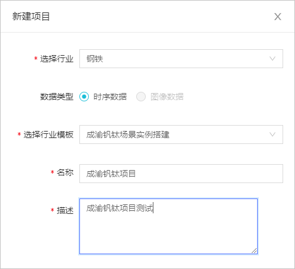Click the 名称 input field with 成渝钒钛项目
The height and width of the screenshot is (269, 295).
[181, 174]
